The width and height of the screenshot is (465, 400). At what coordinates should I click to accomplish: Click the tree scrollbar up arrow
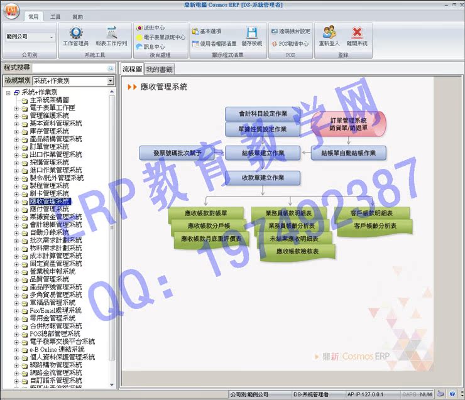(x=112, y=92)
